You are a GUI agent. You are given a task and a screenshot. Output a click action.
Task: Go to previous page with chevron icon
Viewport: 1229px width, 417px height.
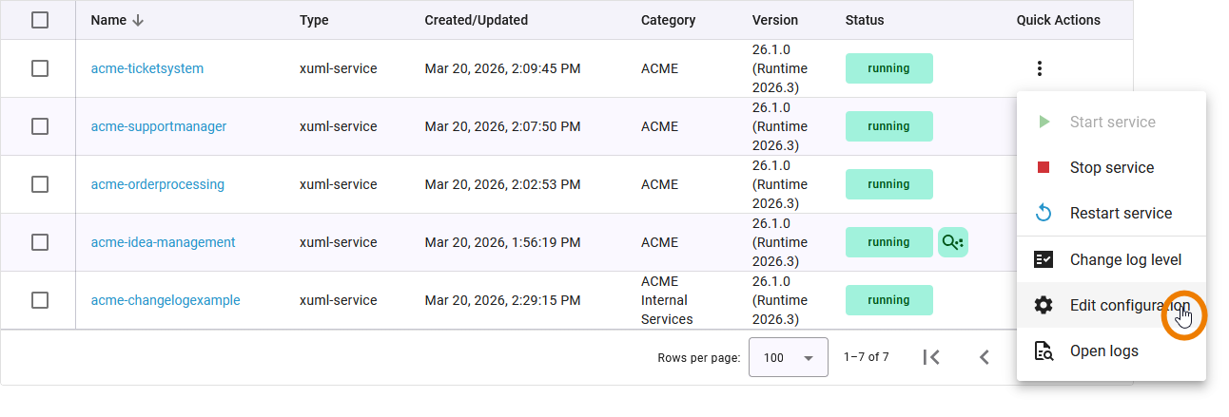pyautogui.click(x=985, y=357)
